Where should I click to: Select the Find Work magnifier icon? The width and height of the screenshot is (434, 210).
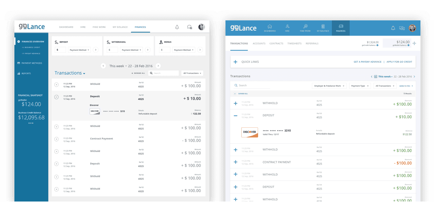point(305,28)
